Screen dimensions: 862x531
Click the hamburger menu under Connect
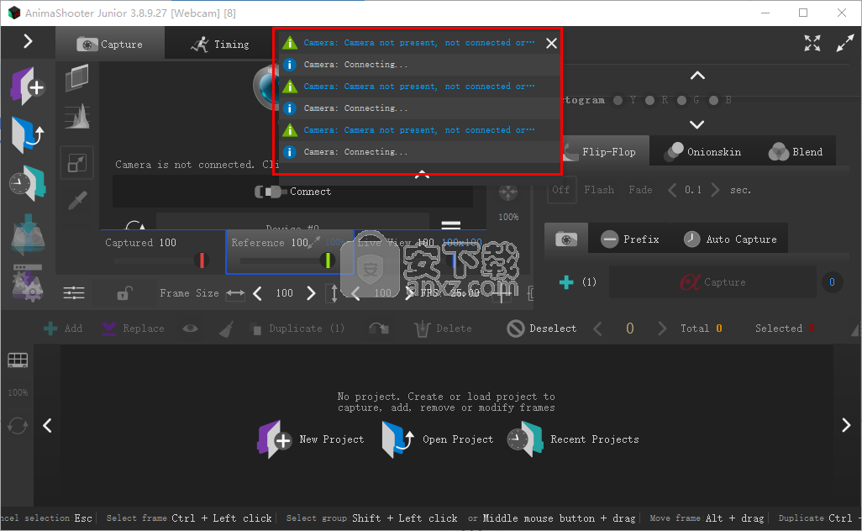click(451, 225)
